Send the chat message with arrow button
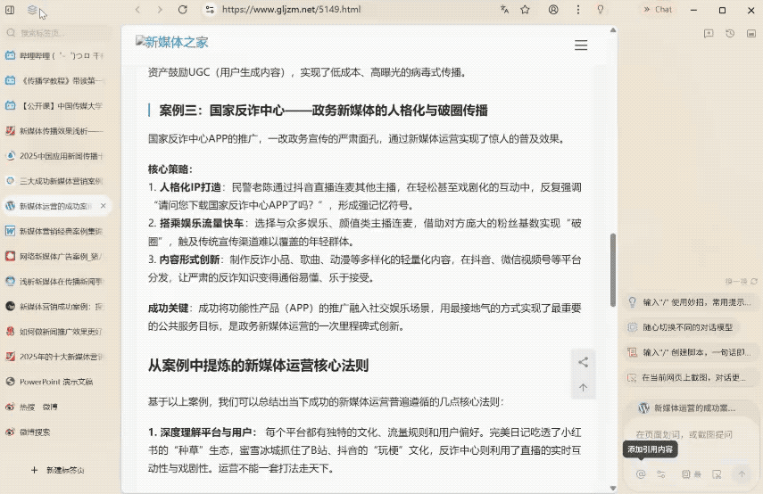The height and width of the screenshot is (494, 763). coord(742,474)
